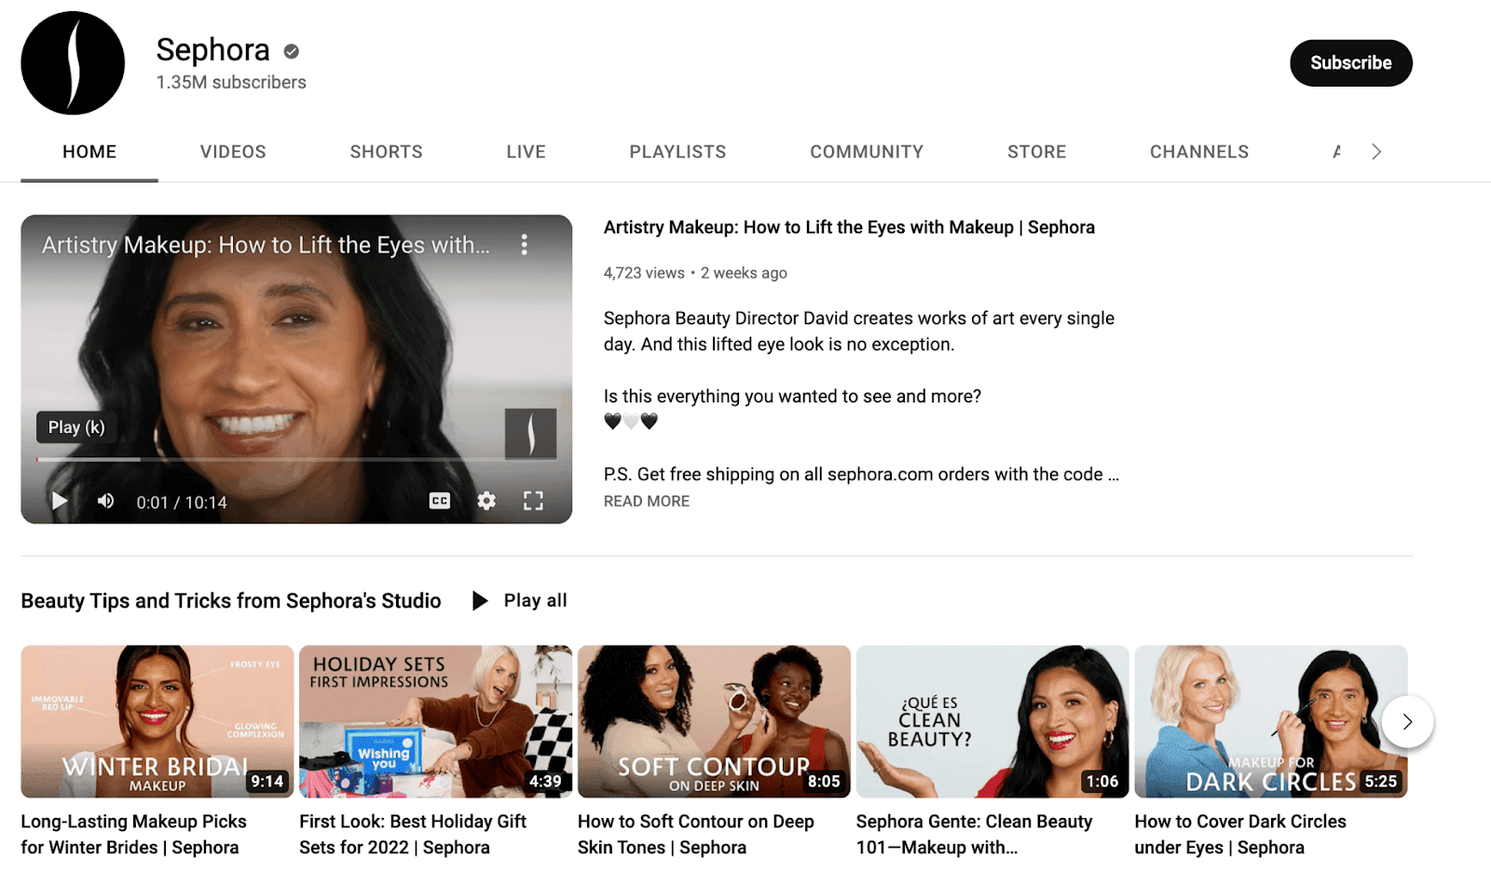Viewport: 1491px width, 871px height.
Task: Click the Sephora watermark in the player
Action: [530, 433]
